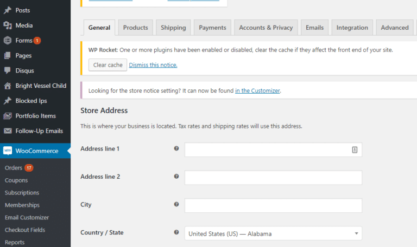Open Reports submenu link
The width and height of the screenshot is (417, 247).
point(15,242)
